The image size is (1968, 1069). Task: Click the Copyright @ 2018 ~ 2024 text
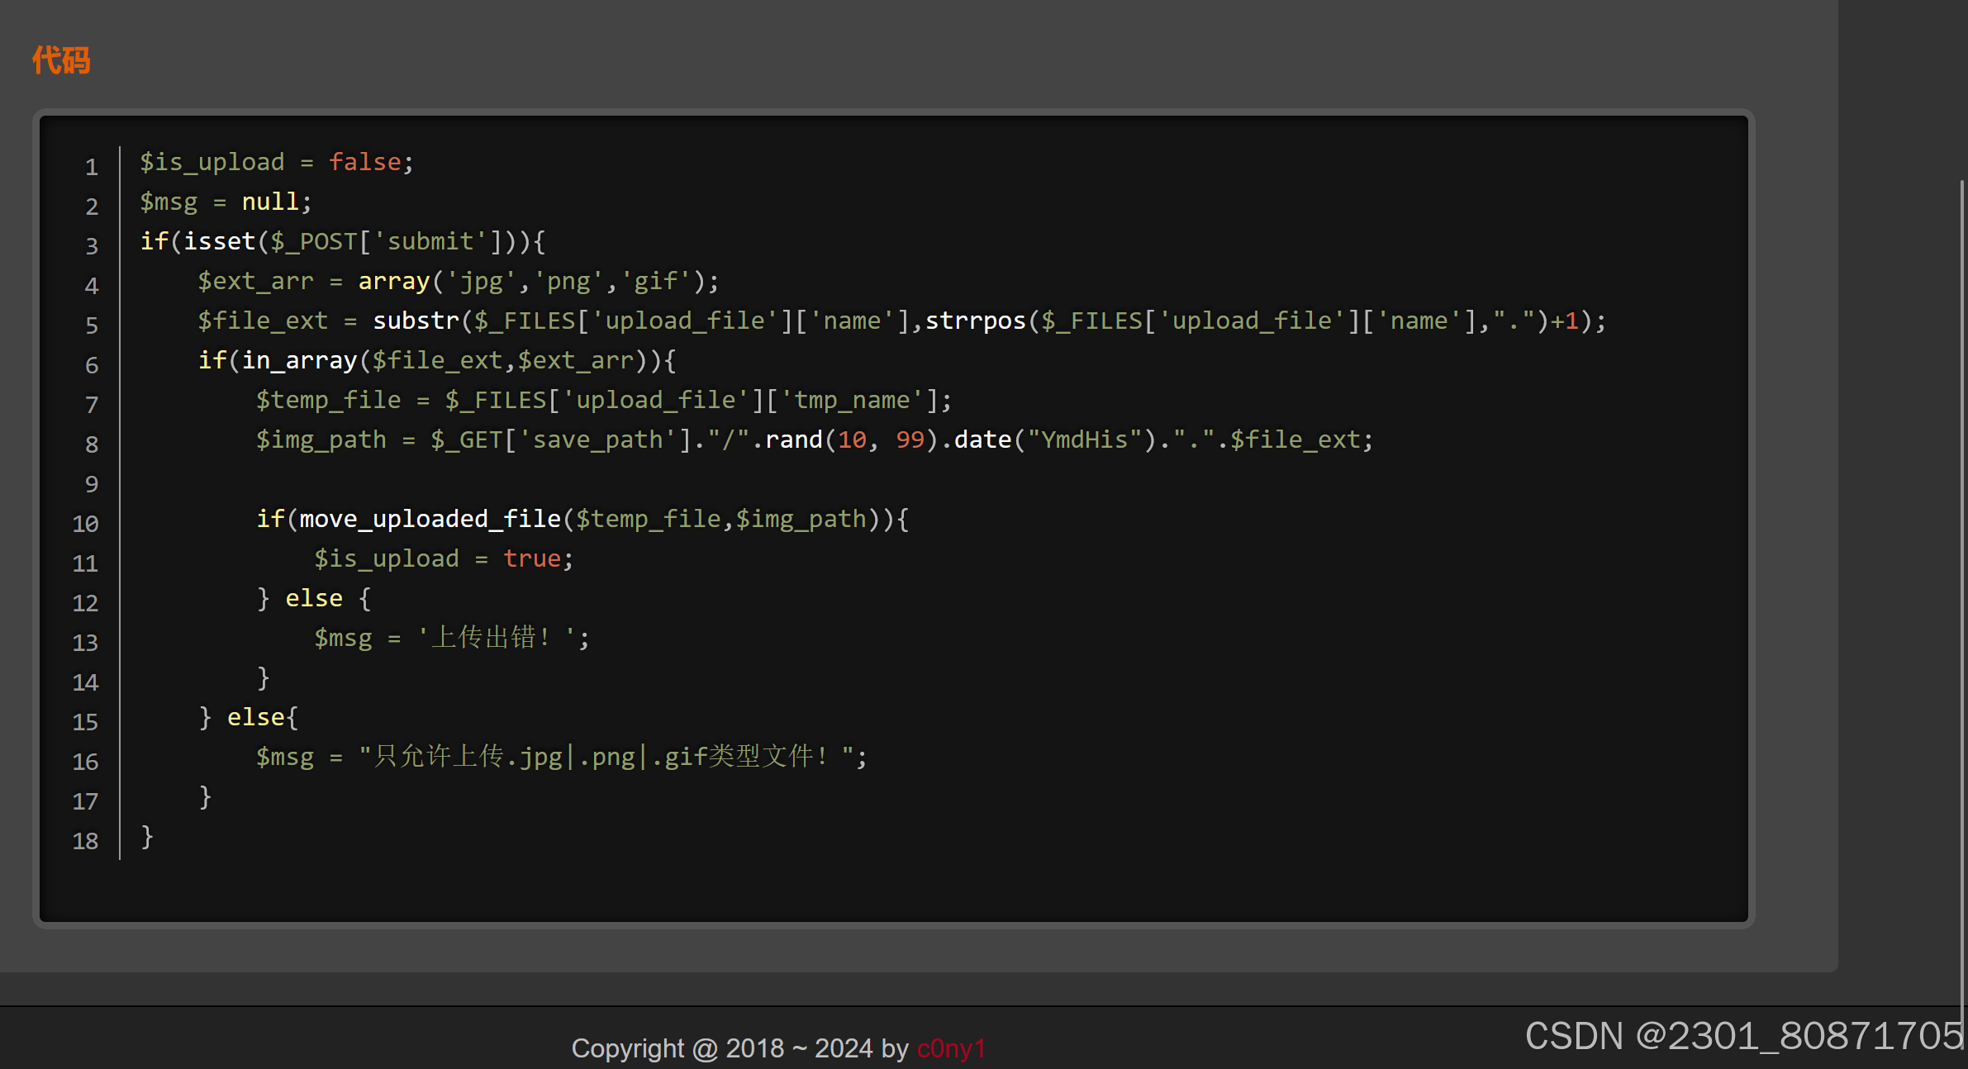(x=722, y=1048)
